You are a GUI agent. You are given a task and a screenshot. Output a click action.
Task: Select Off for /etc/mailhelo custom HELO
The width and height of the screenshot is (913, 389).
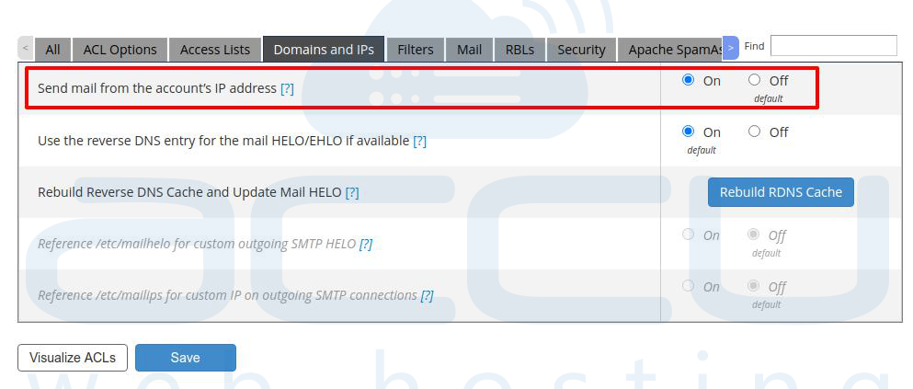(x=754, y=235)
